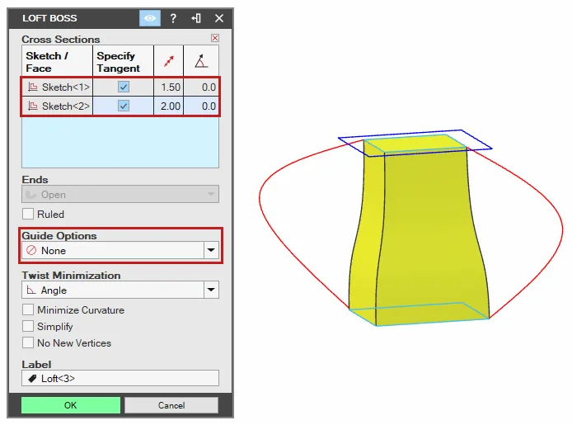
Task: Uncheck Specify Tangent for Sketch<2>
Action: pos(124,106)
